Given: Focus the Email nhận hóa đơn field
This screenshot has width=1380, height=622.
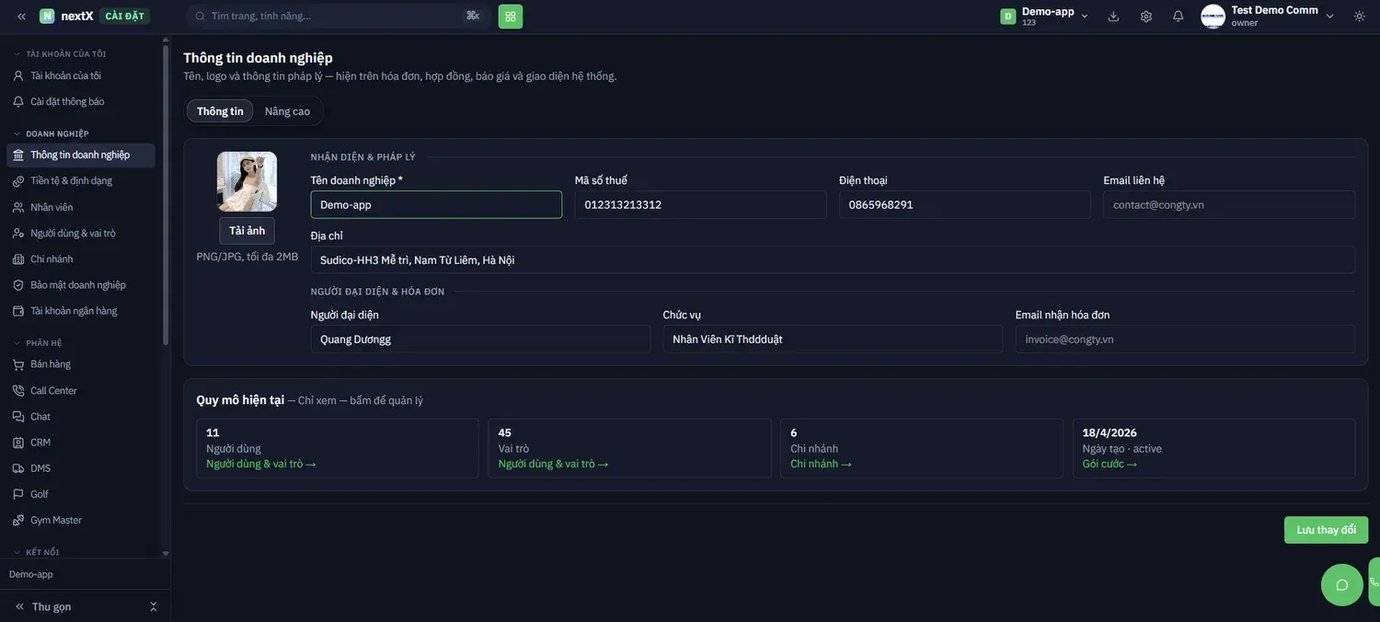Looking at the screenshot, I should click(1185, 339).
